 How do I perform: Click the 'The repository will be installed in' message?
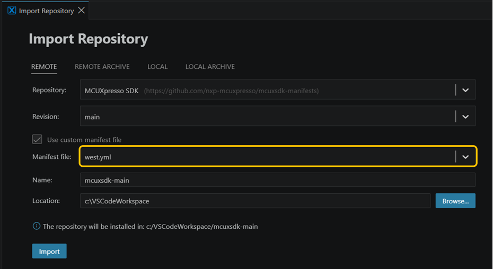point(151,226)
